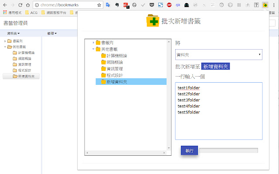The height and width of the screenshot is (174, 279).
Task: Go to the browser home page
Action: (28, 5)
